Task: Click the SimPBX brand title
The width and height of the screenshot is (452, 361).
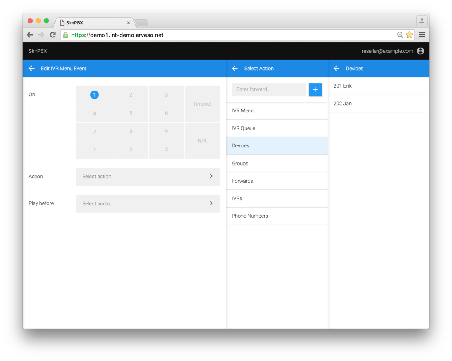Action: tap(38, 51)
